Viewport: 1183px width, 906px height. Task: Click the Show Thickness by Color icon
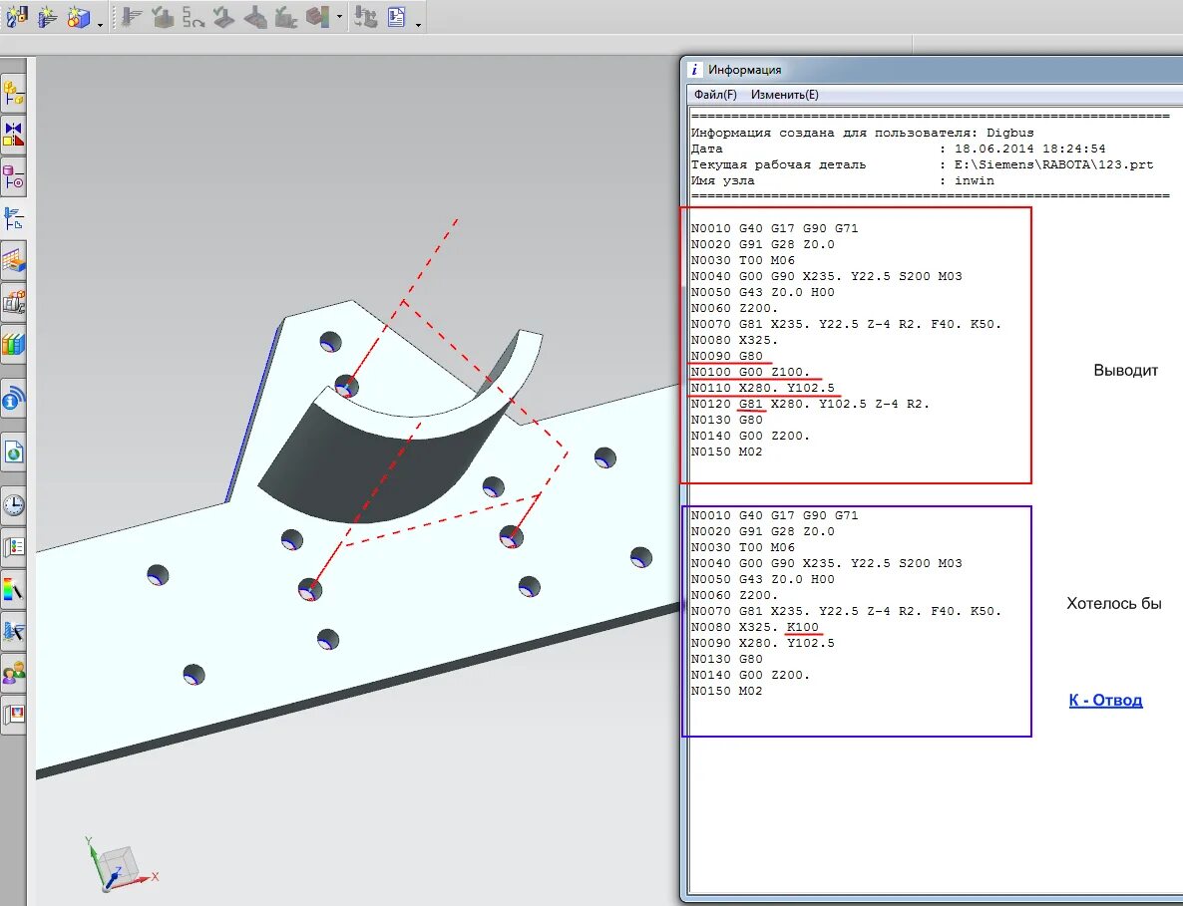click(317, 16)
